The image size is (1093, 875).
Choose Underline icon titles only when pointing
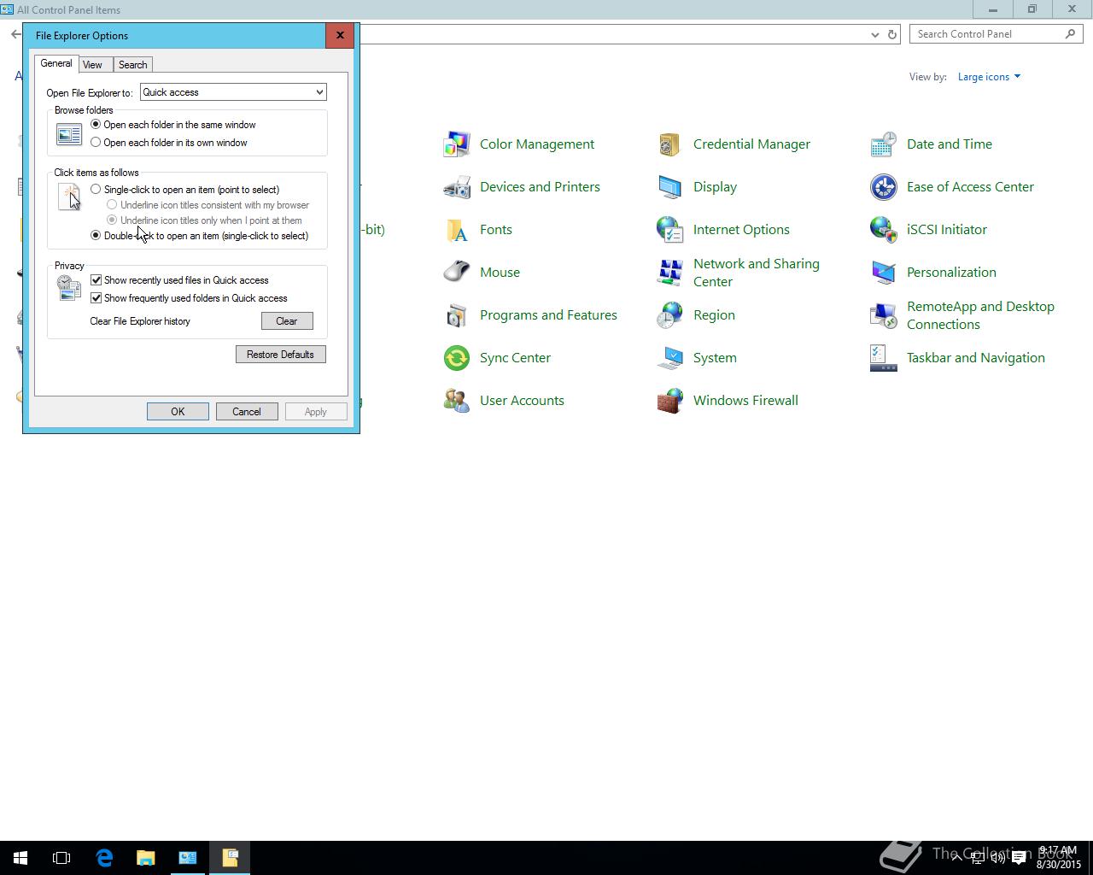112,220
